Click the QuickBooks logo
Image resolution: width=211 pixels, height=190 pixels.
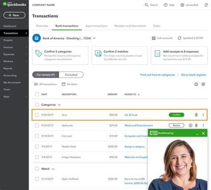pyautogui.click(x=14, y=4)
